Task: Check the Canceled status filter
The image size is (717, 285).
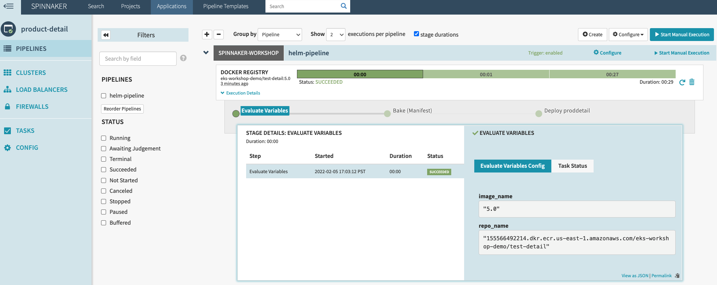Action: pos(104,191)
